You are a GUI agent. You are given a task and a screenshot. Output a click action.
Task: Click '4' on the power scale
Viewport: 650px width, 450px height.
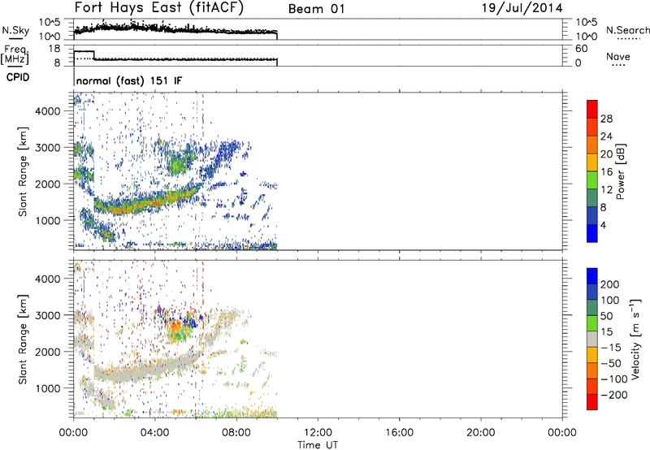pyautogui.click(x=603, y=225)
